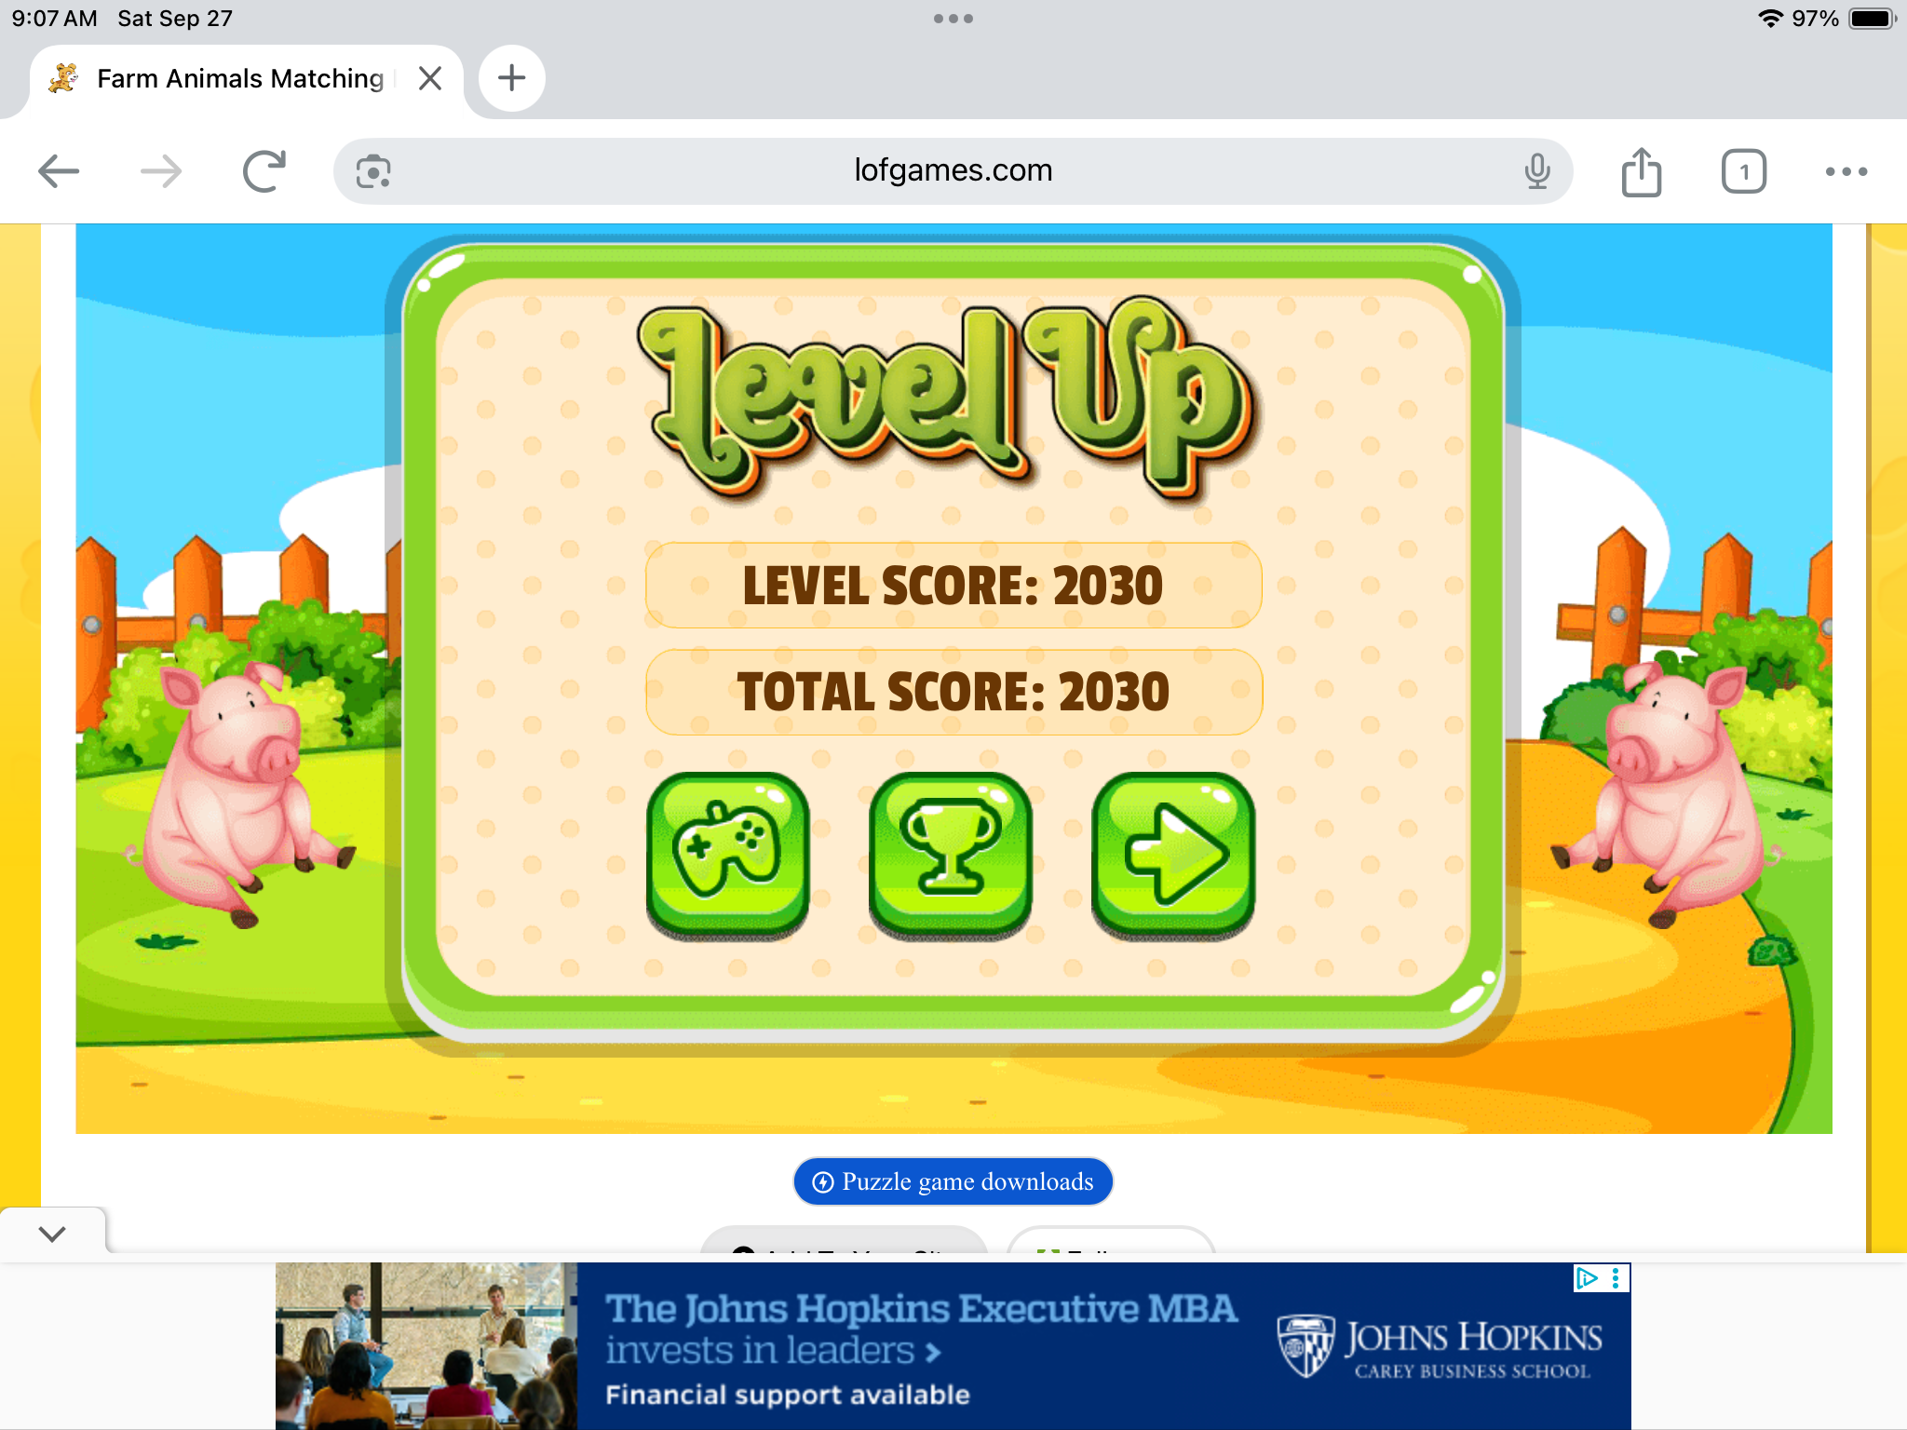Collapse the bottom ad with chevron

(52, 1234)
